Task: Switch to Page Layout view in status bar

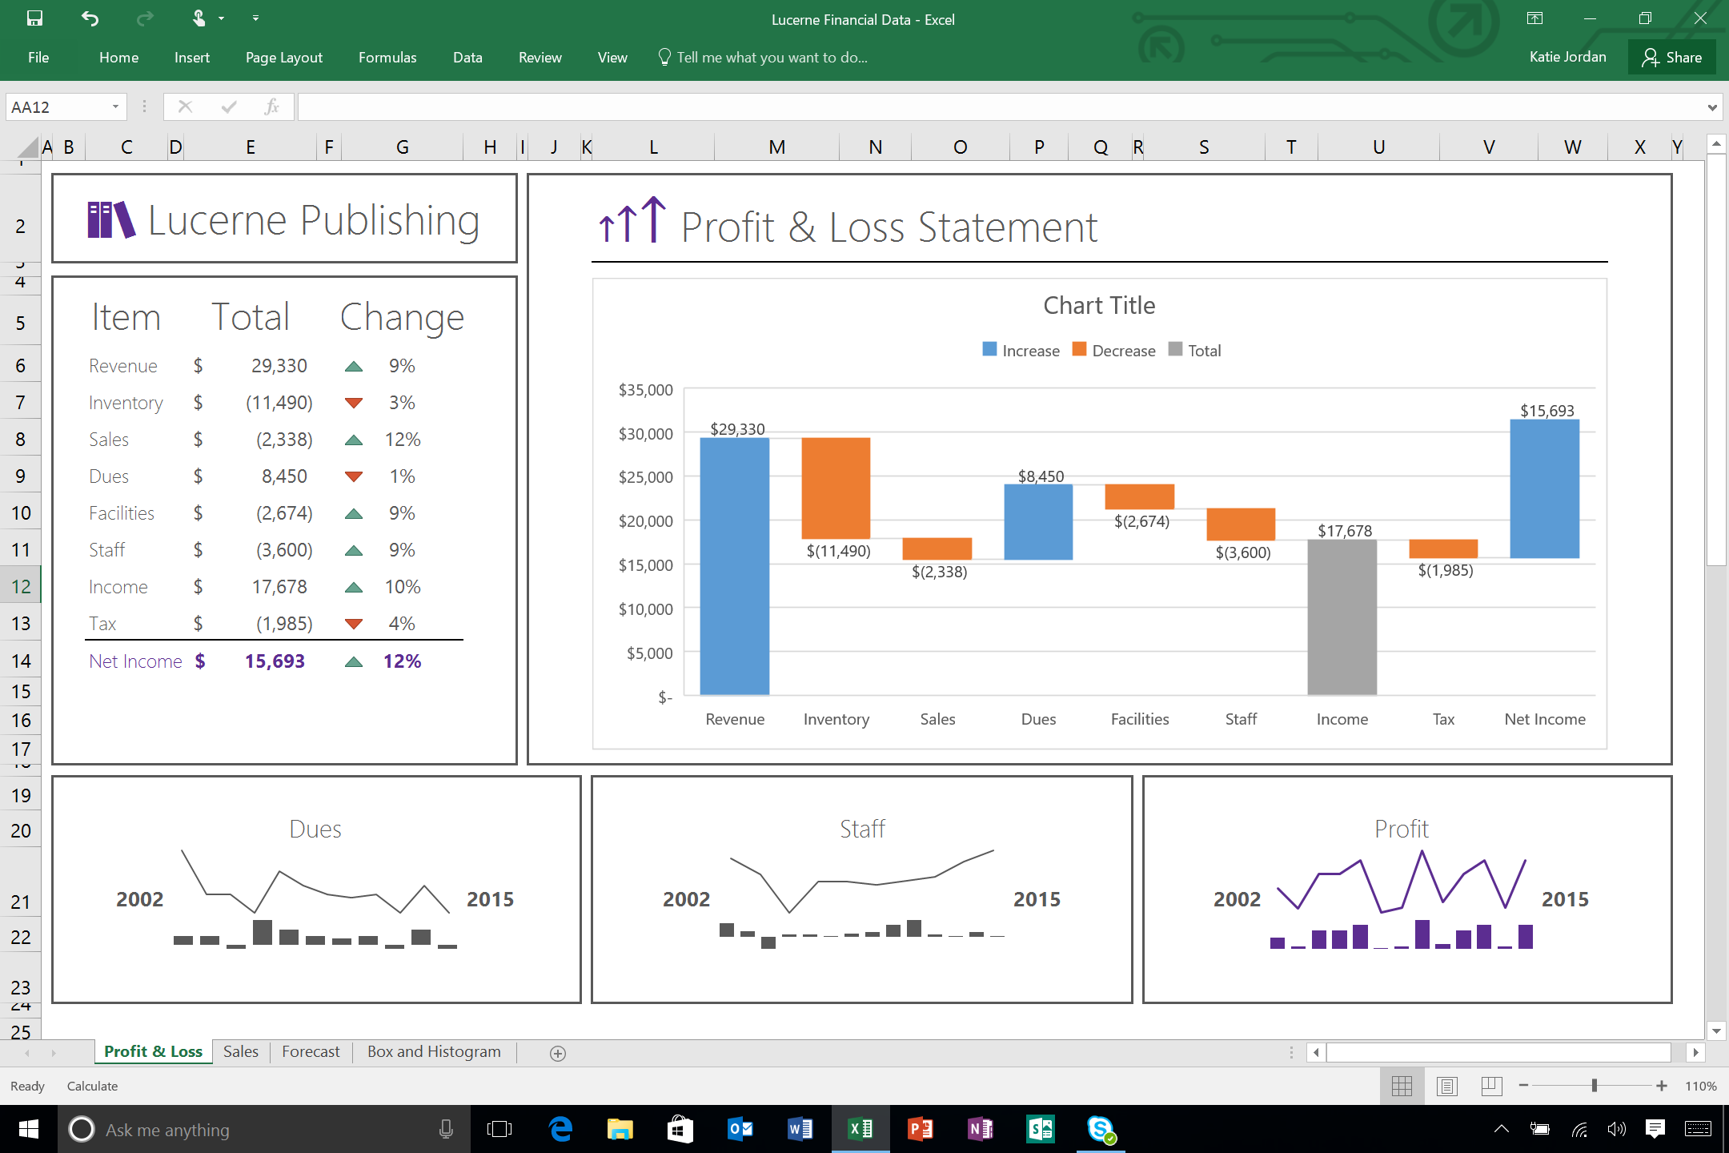Action: (x=1446, y=1086)
